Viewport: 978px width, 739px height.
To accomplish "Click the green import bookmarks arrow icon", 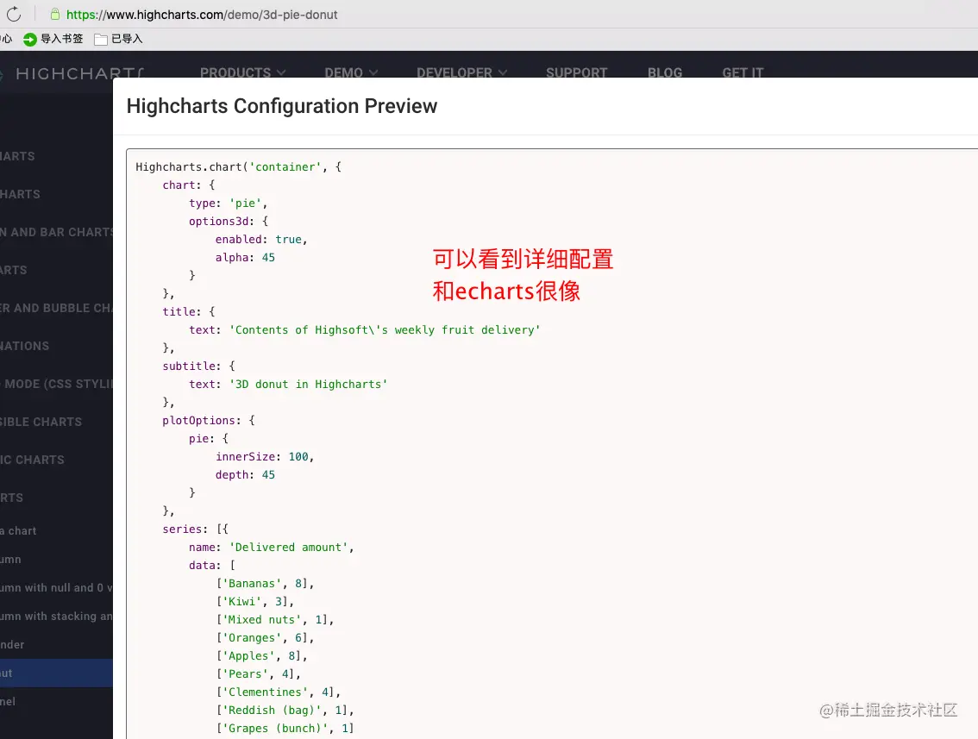I will tap(30, 40).
